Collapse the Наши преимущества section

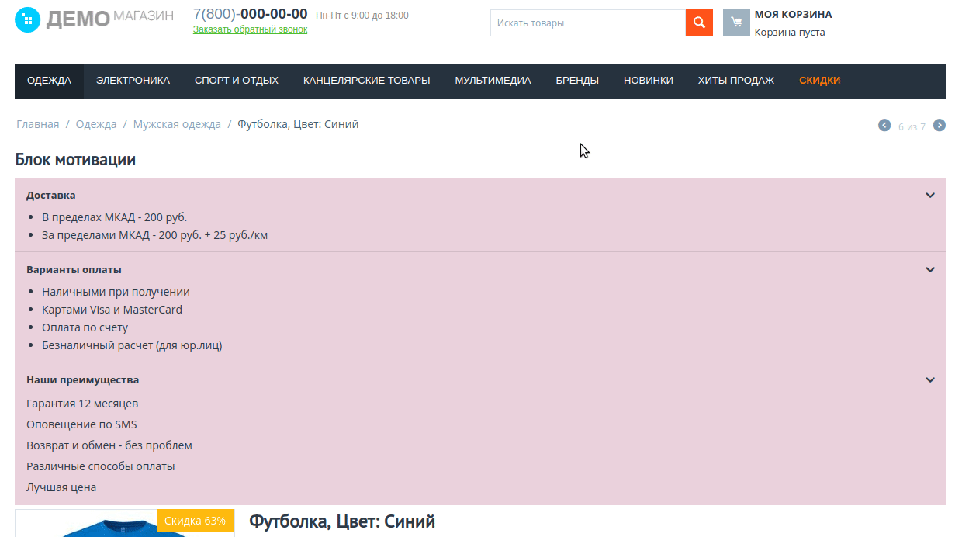pos(929,379)
